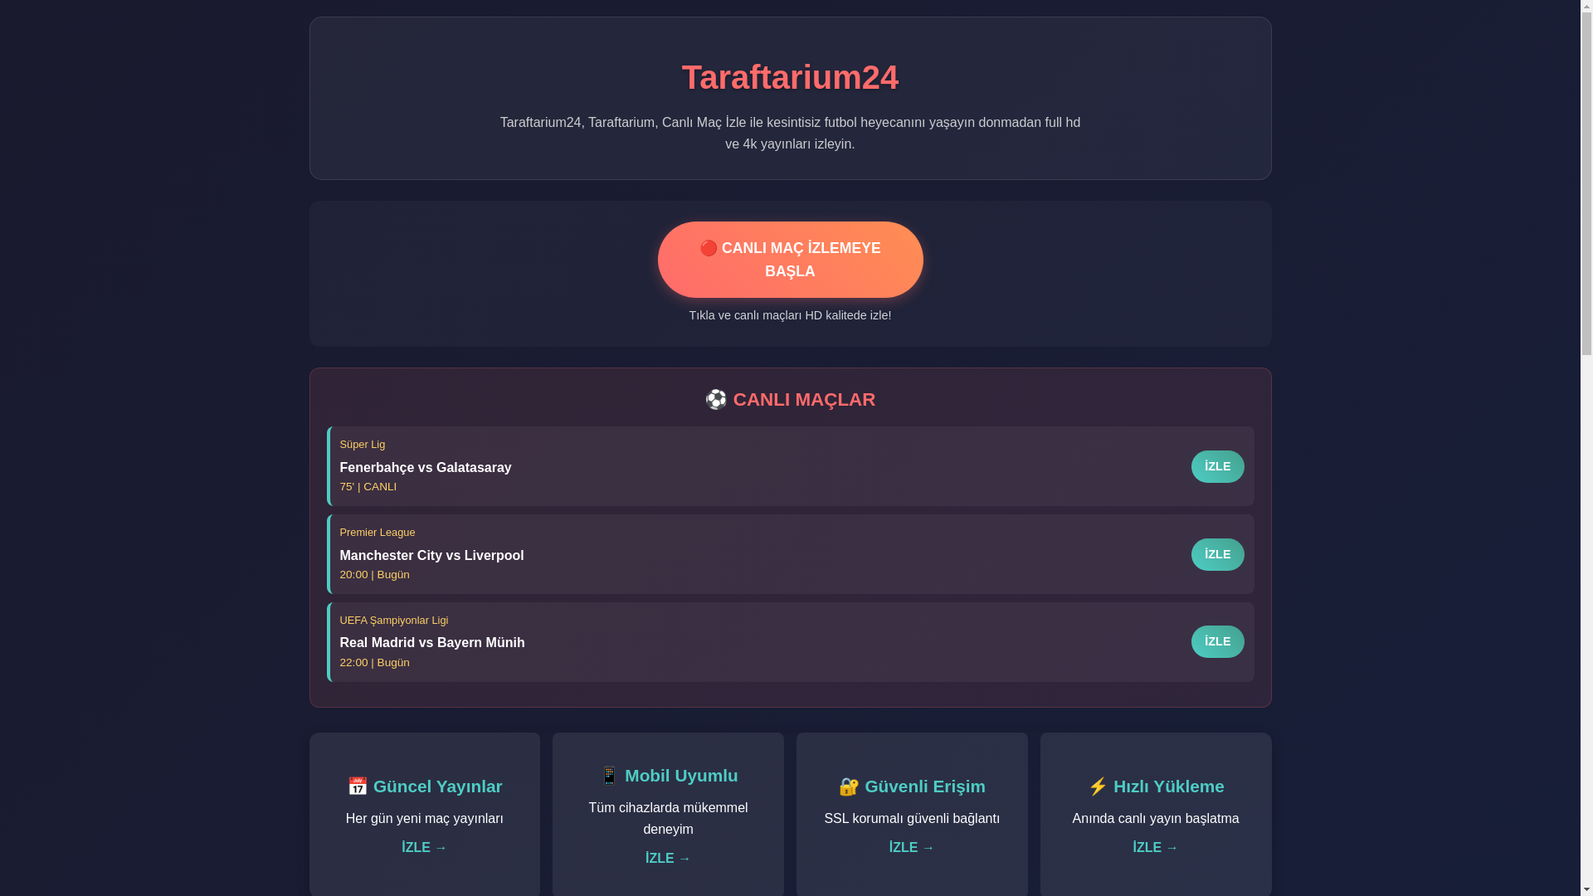Click the lightning icon beside Hızlı Yükleme
This screenshot has height=896, width=1593.
coord(1098,786)
